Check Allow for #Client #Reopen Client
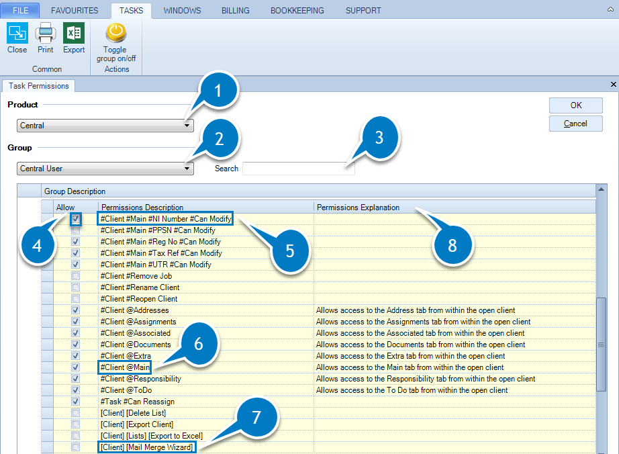The image size is (619, 454). click(x=75, y=299)
